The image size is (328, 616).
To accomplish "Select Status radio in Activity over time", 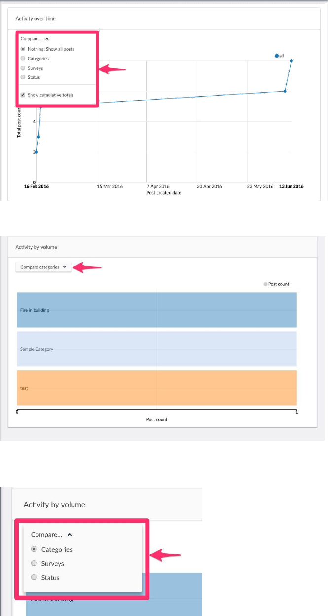I will pyautogui.click(x=23, y=77).
